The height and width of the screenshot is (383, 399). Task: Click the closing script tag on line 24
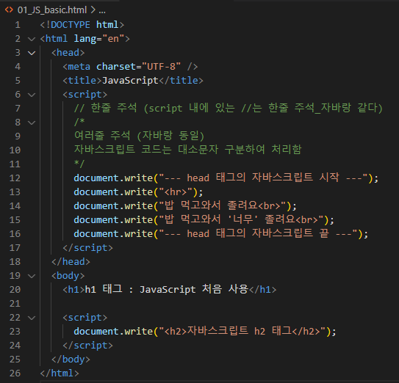[87, 346]
